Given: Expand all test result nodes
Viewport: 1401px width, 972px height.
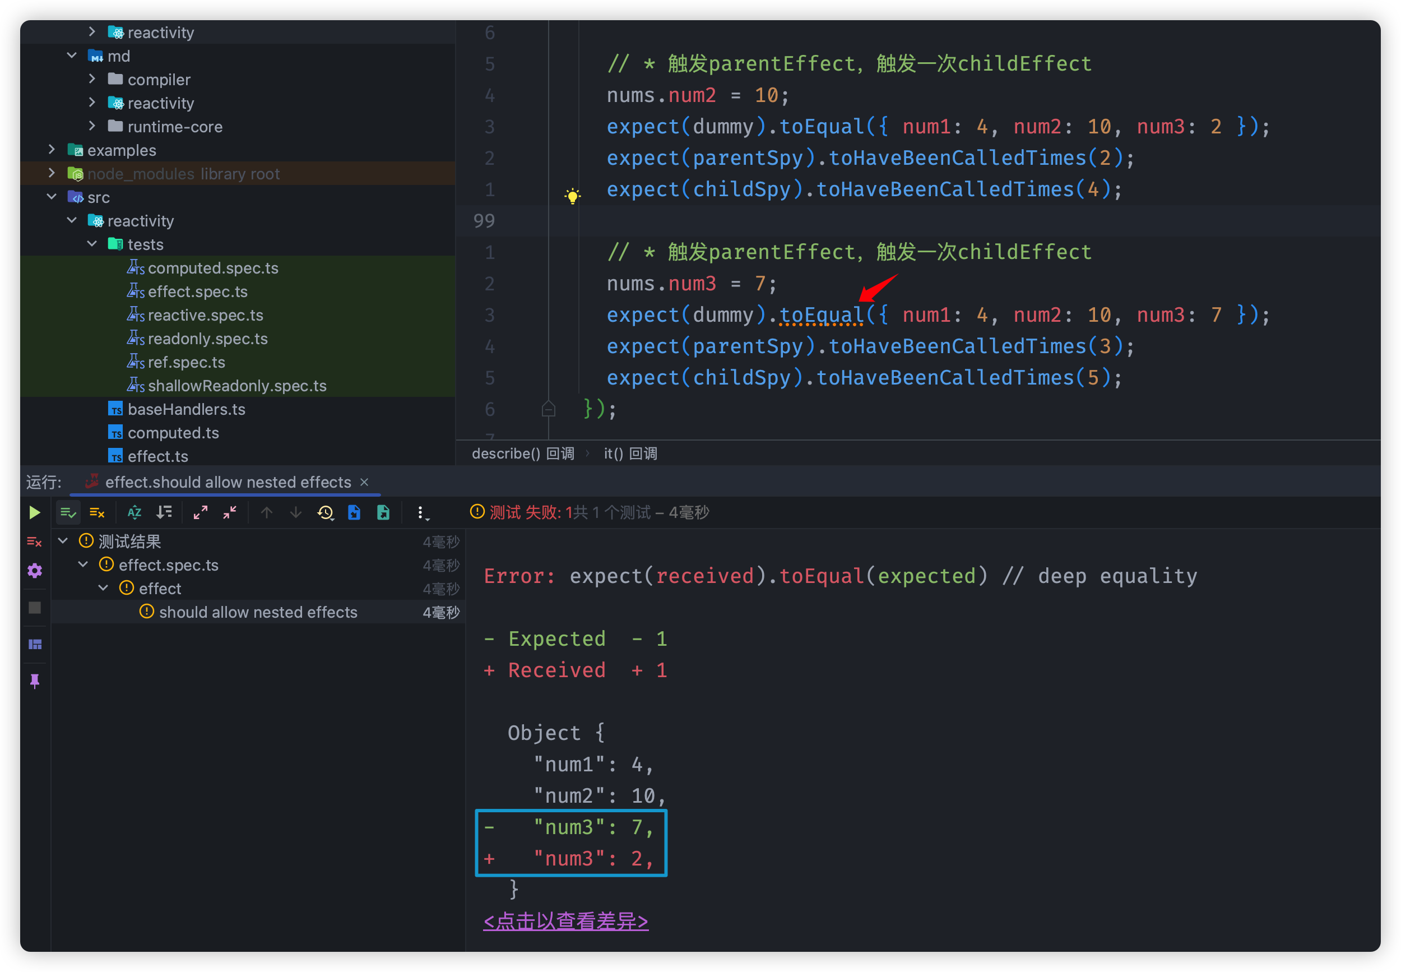Looking at the screenshot, I should (200, 513).
